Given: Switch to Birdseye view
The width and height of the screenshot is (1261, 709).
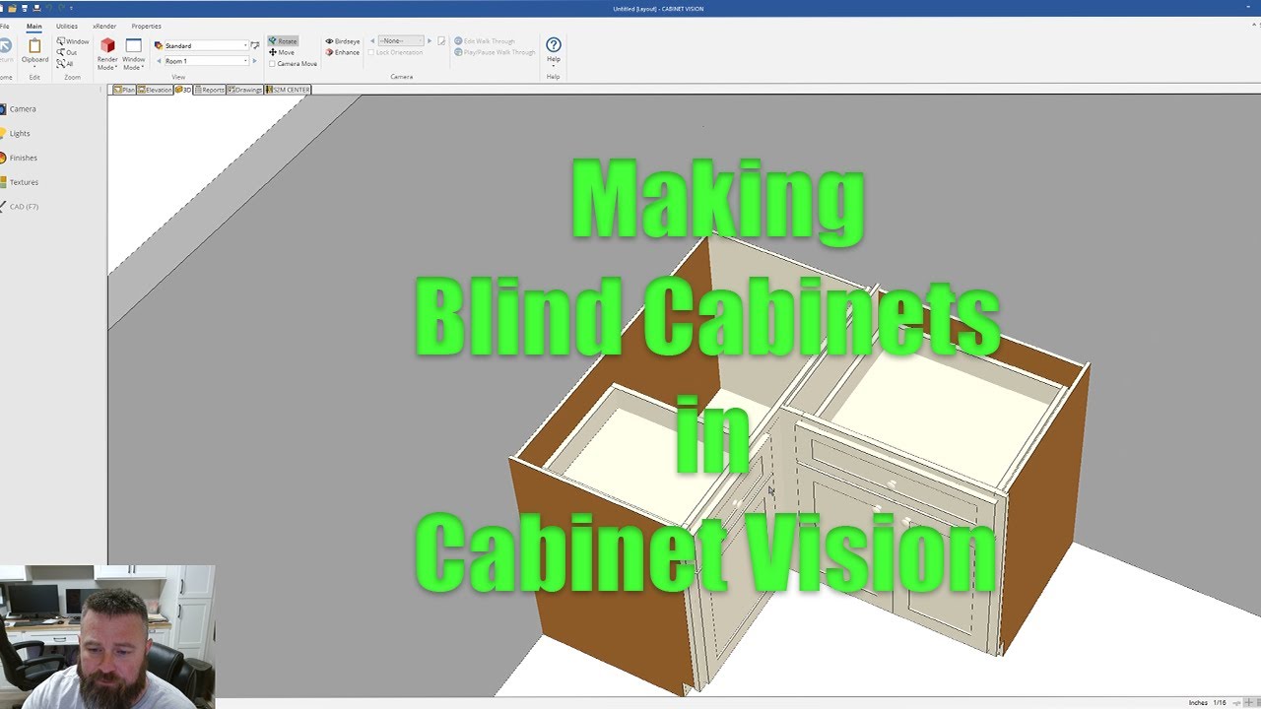Looking at the screenshot, I should point(343,41).
